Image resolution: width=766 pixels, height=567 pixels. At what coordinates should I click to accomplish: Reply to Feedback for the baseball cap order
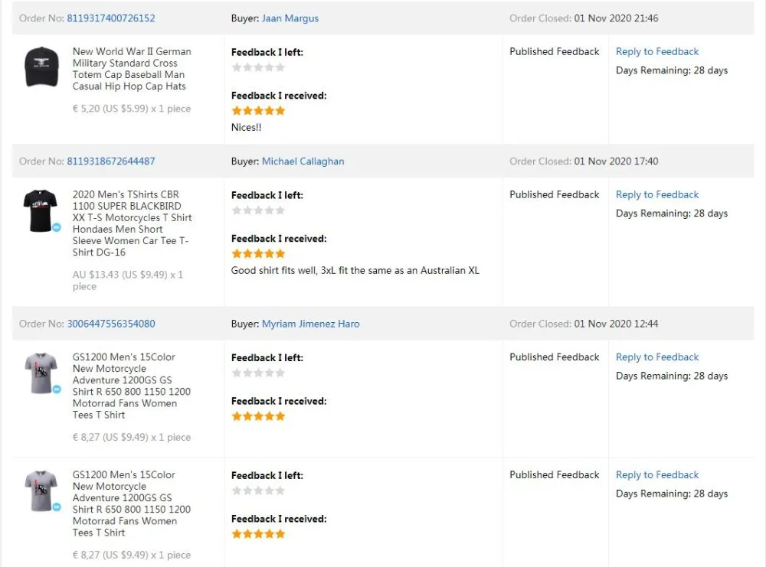pyautogui.click(x=657, y=52)
